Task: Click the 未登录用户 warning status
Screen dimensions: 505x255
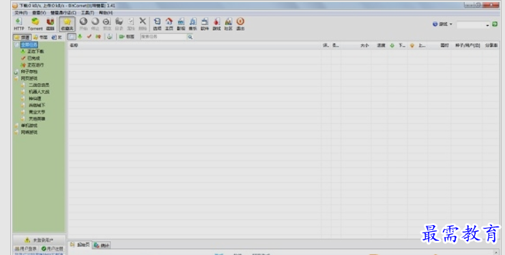Action: pos(39,240)
